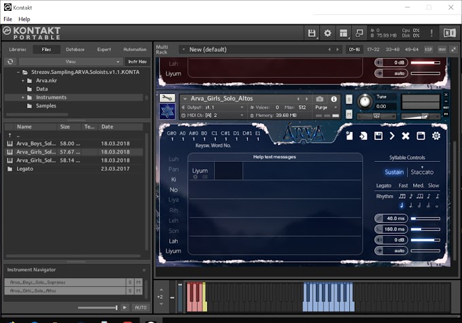Mute Arva_Girls_Solo_Altos in Instrument Navigator
The image size is (462, 323).
point(138,291)
